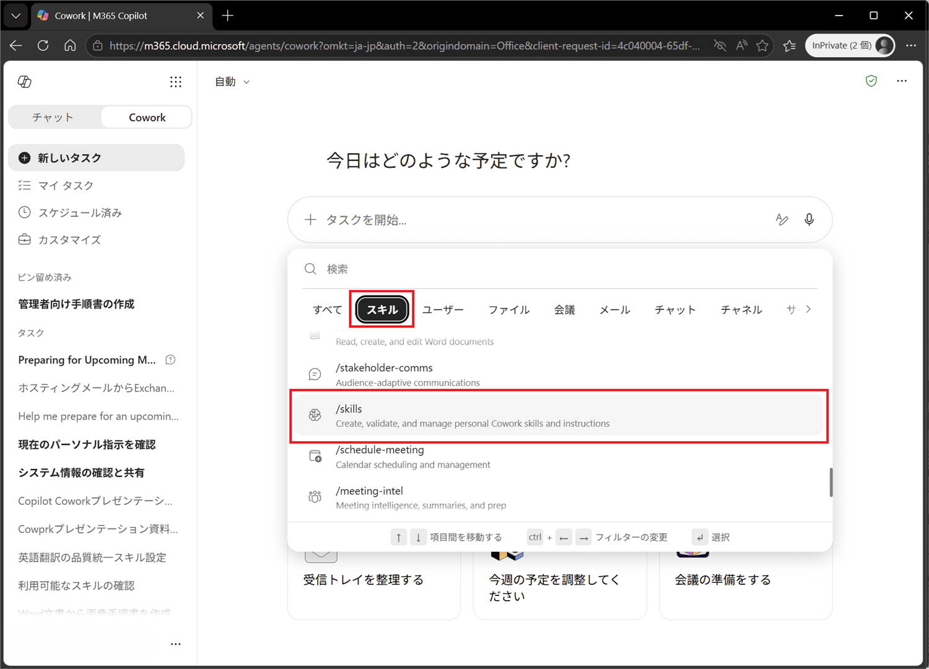Viewport: 929px width, 669px height.
Task: Open task 英語翻訳の品質統一スキル設定
Action: point(92,557)
